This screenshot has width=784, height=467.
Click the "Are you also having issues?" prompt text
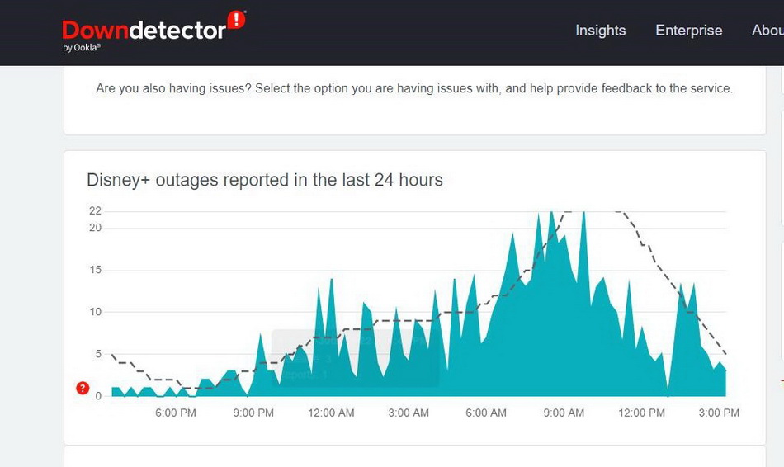(413, 87)
